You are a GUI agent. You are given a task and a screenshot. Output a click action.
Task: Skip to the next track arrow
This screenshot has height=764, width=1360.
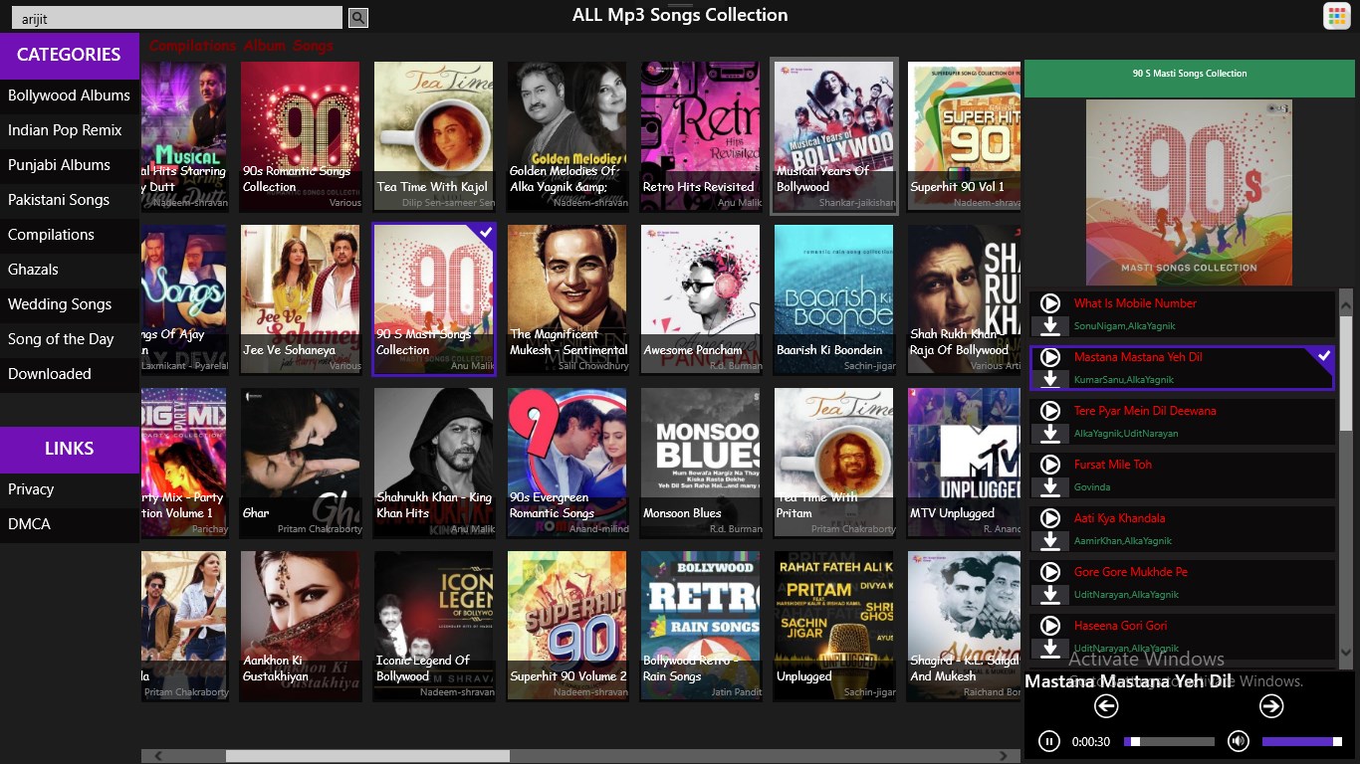tap(1271, 706)
